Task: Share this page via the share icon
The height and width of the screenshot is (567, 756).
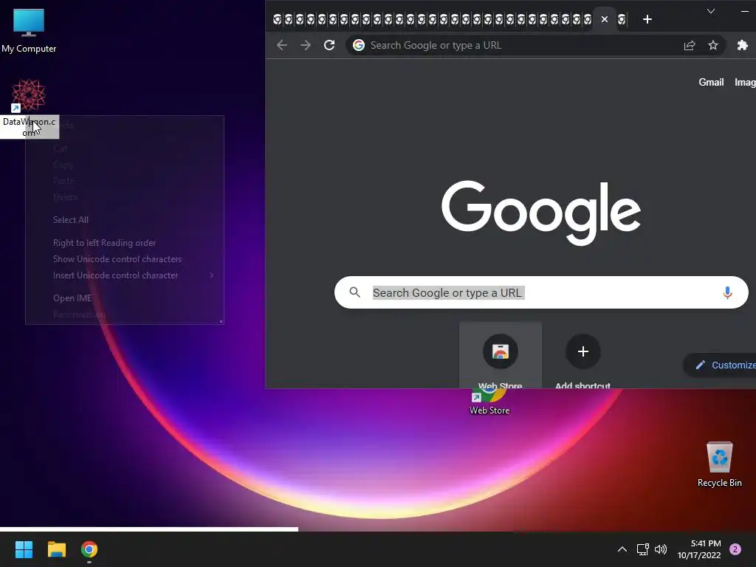Action: click(x=690, y=45)
